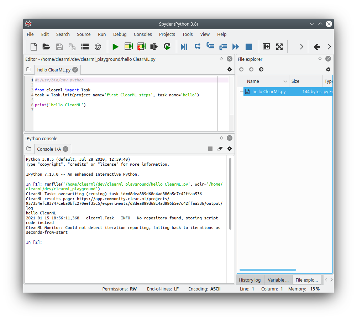The image size is (357, 320).
Task: Click the Step Into debug icon
Action: click(x=210, y=47)
